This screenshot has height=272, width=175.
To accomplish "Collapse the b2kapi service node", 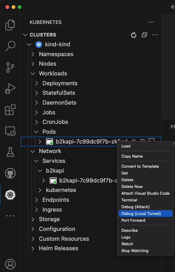I will pyautogui.click(x=40, y=171).
